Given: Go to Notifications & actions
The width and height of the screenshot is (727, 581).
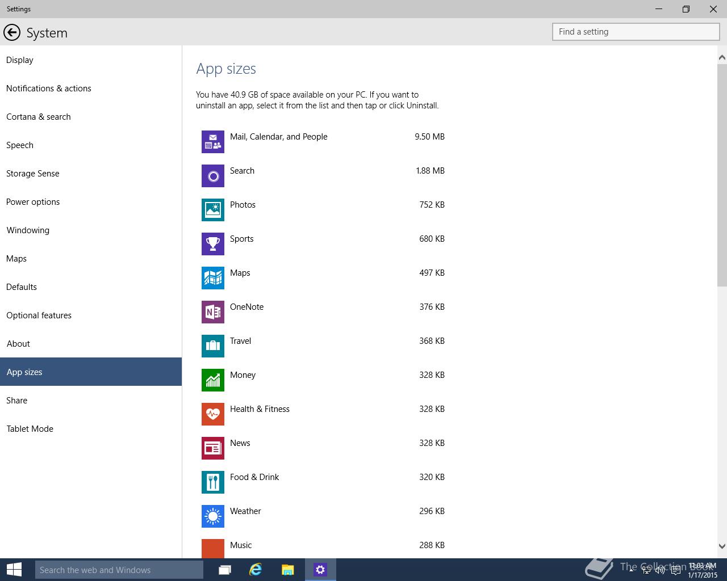Looking at the screenshot, I should [91, 88].
